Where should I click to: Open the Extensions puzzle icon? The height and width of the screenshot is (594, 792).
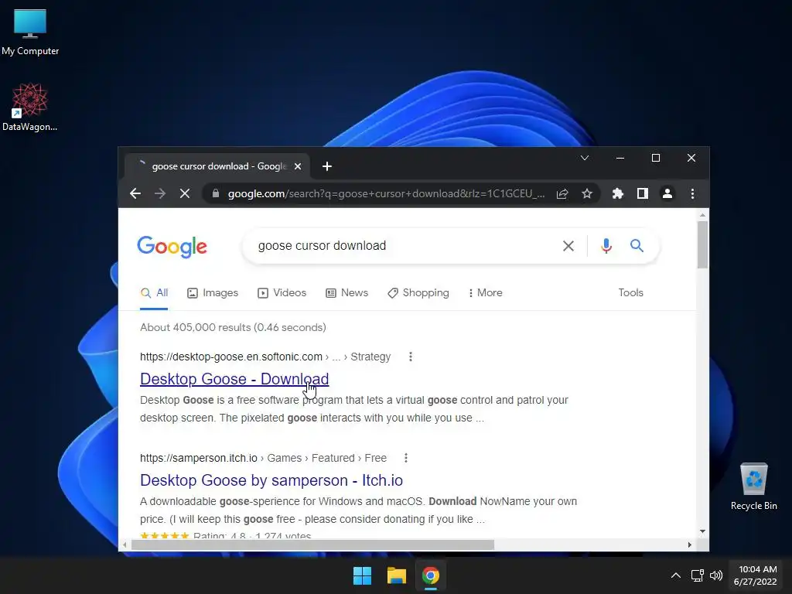(x=618, y=193)
